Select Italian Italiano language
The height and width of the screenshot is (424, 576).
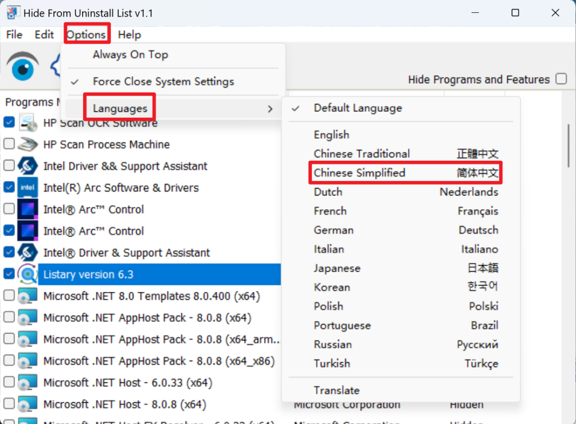tap(401, 249)
